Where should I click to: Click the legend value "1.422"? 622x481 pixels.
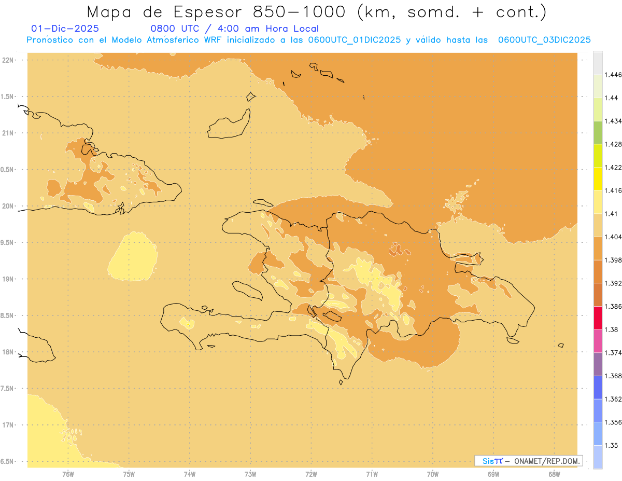pos(613,167)
